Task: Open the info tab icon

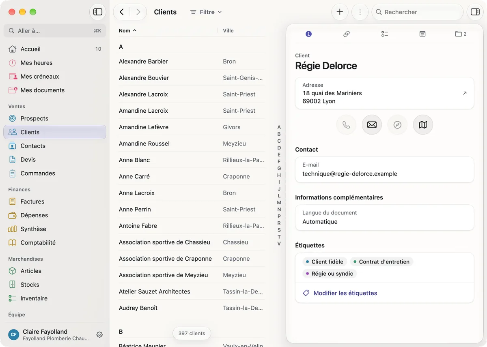Action: [308, 34]
